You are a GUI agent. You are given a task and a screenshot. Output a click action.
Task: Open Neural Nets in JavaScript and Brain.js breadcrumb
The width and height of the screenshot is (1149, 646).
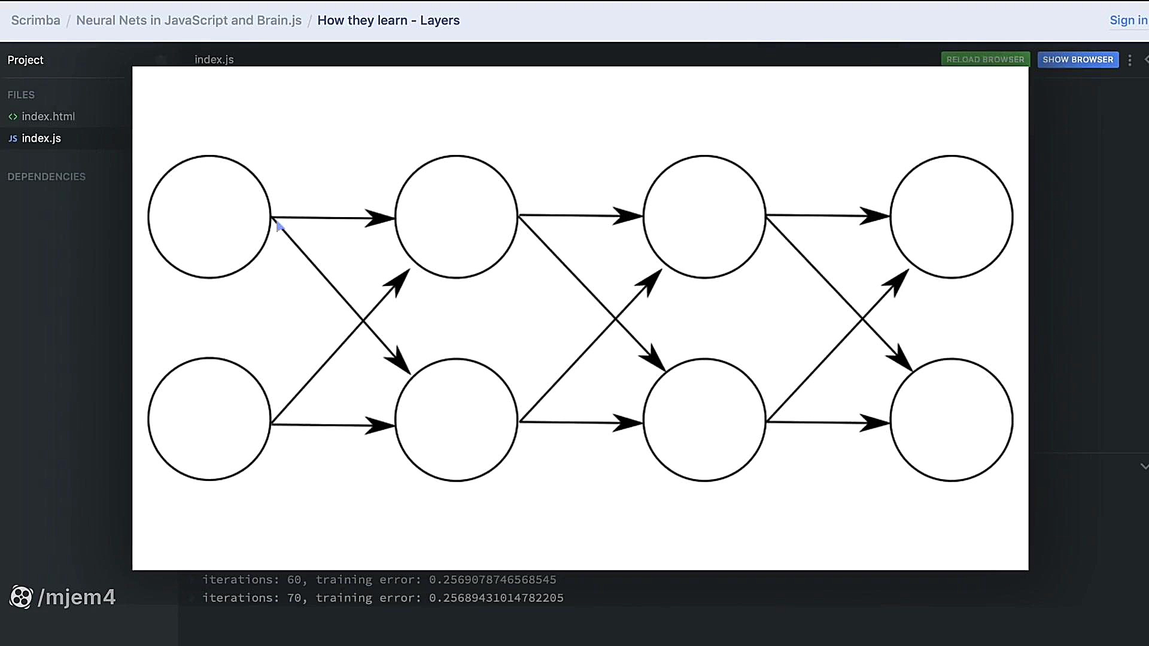189,20
